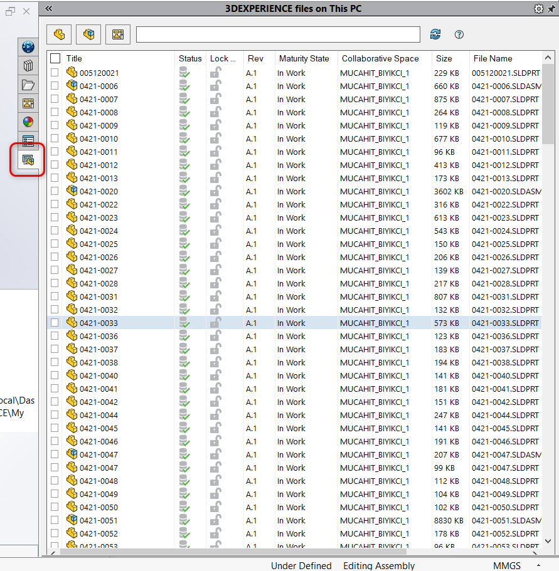Image resolution: width=559 pixels, height=571 pixels.
Task: Click file name 0421-0047.SLDPRT
Action: tap(505, 468)
